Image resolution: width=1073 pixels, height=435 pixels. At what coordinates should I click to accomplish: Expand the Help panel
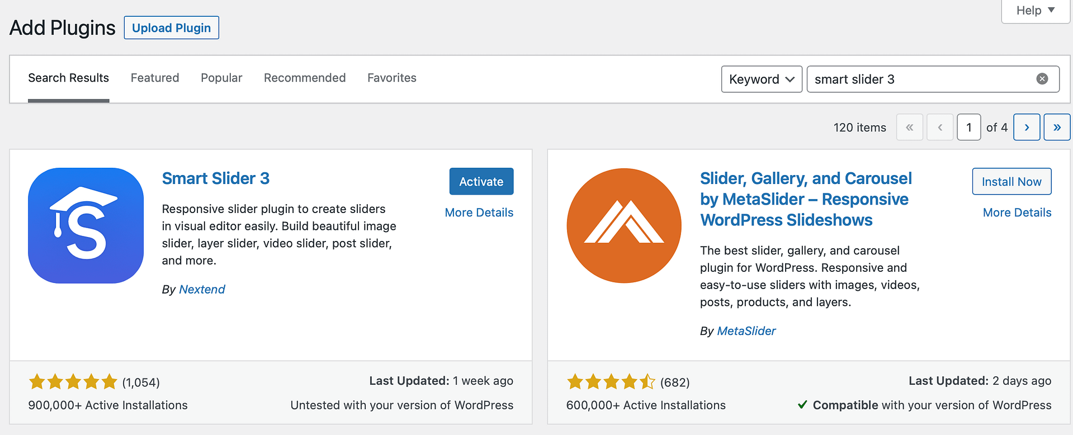pyautogui.click(x=1035, y=11)
